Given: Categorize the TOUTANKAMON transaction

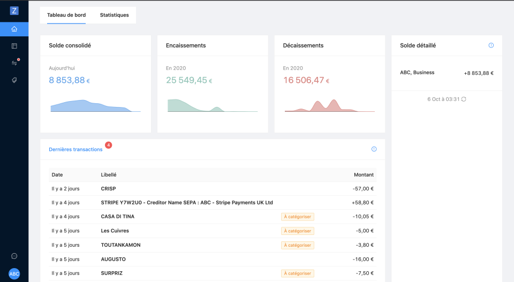Looking at the screenshot, I should [298, 245].
